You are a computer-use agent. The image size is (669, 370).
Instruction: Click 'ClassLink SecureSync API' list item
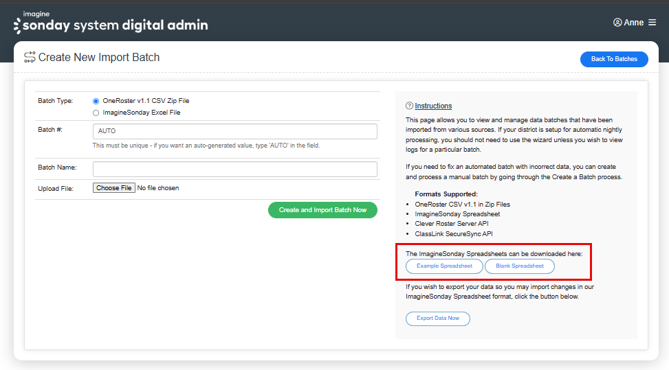(454, 234)
